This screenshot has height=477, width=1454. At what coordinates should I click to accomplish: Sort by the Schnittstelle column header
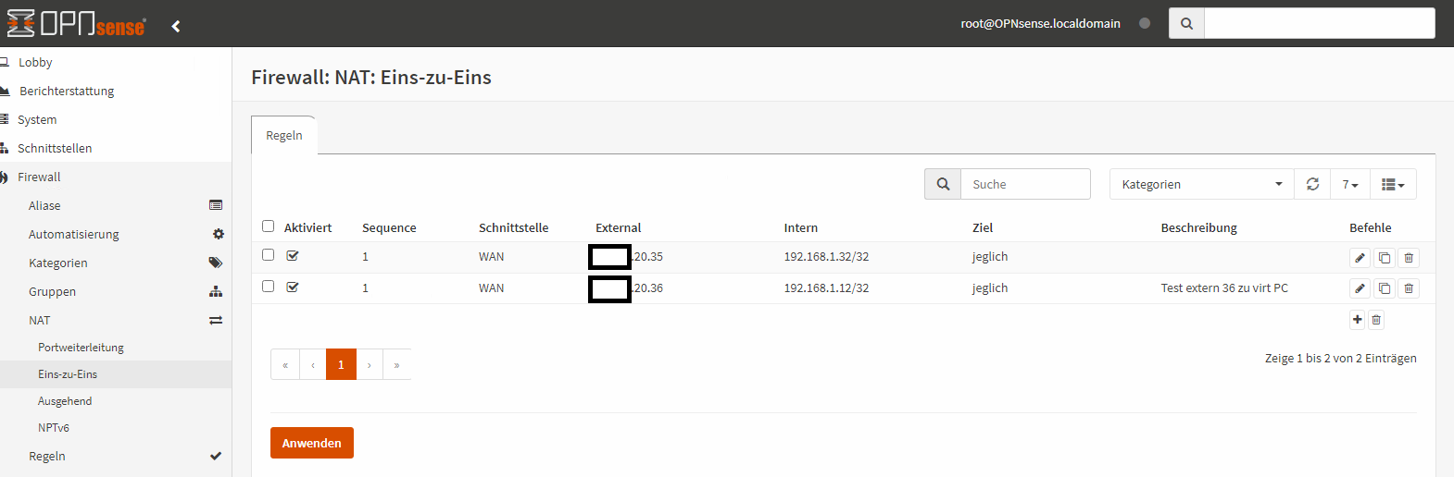(x=513, y=227)
